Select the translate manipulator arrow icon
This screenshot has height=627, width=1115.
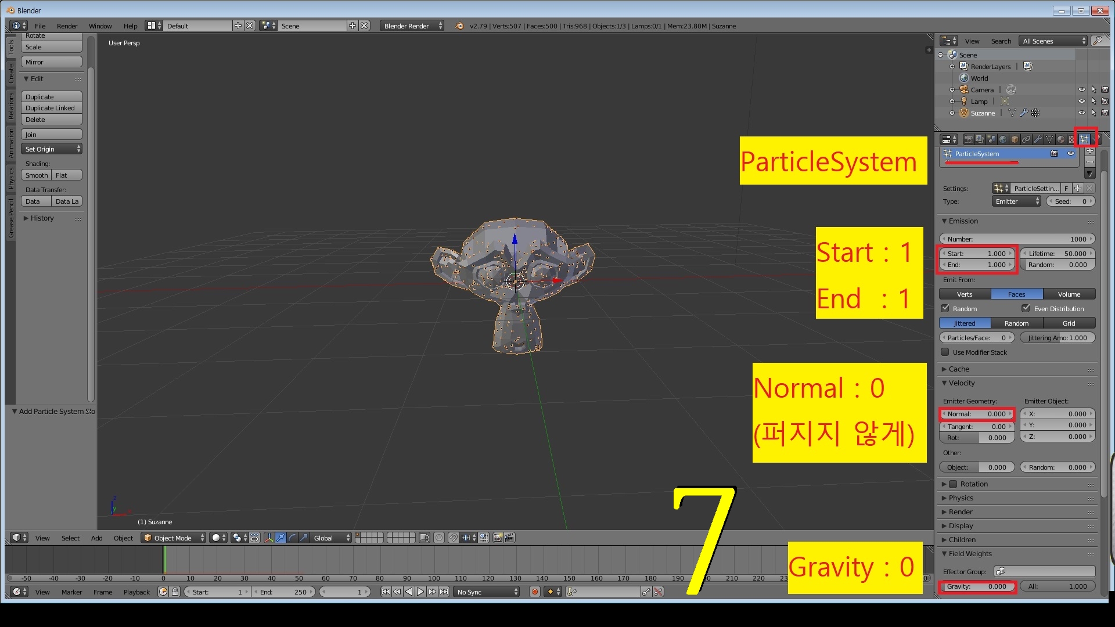(x=280, y=538)
